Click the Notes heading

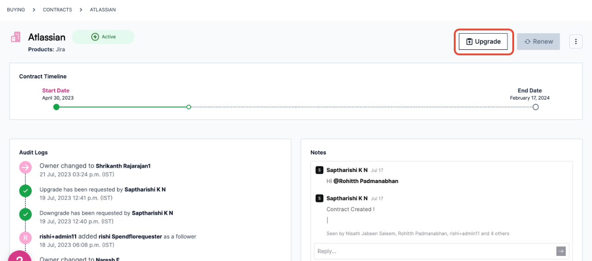318,152
